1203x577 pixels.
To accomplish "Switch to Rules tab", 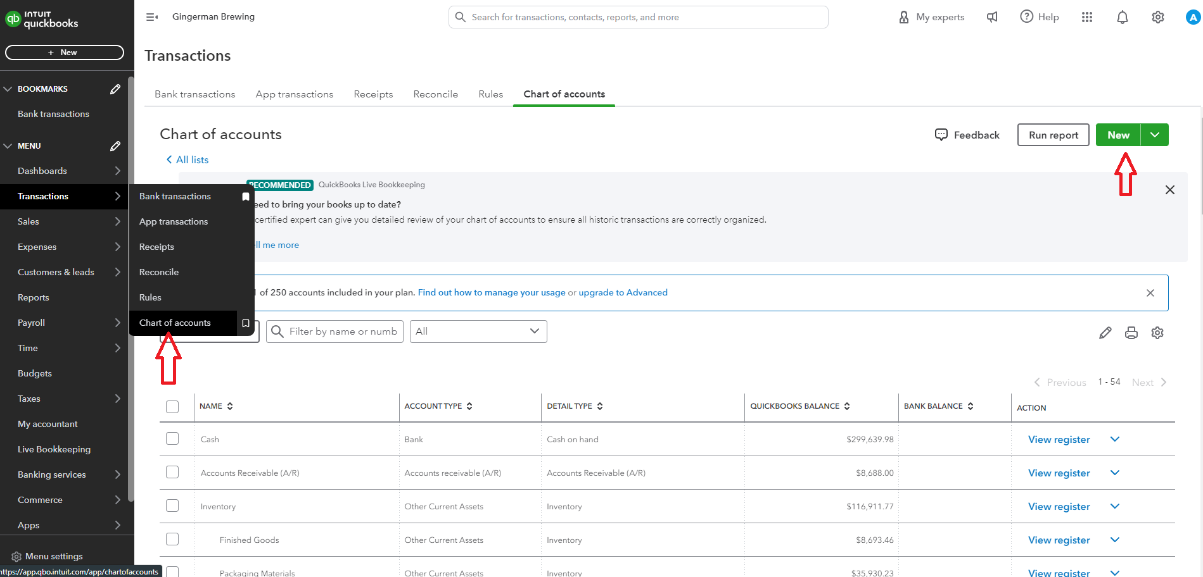I will tap(491, 94).
